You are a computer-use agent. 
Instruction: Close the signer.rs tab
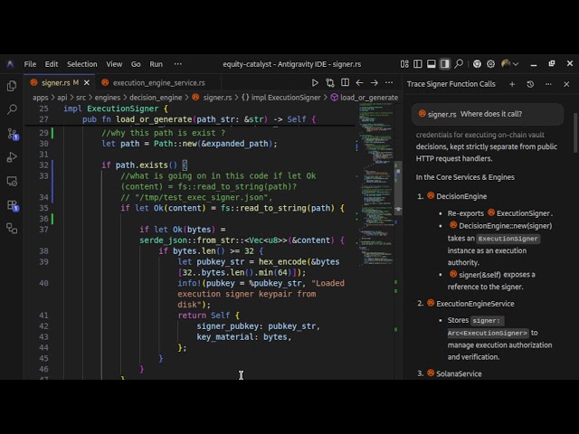pos(87,82)
